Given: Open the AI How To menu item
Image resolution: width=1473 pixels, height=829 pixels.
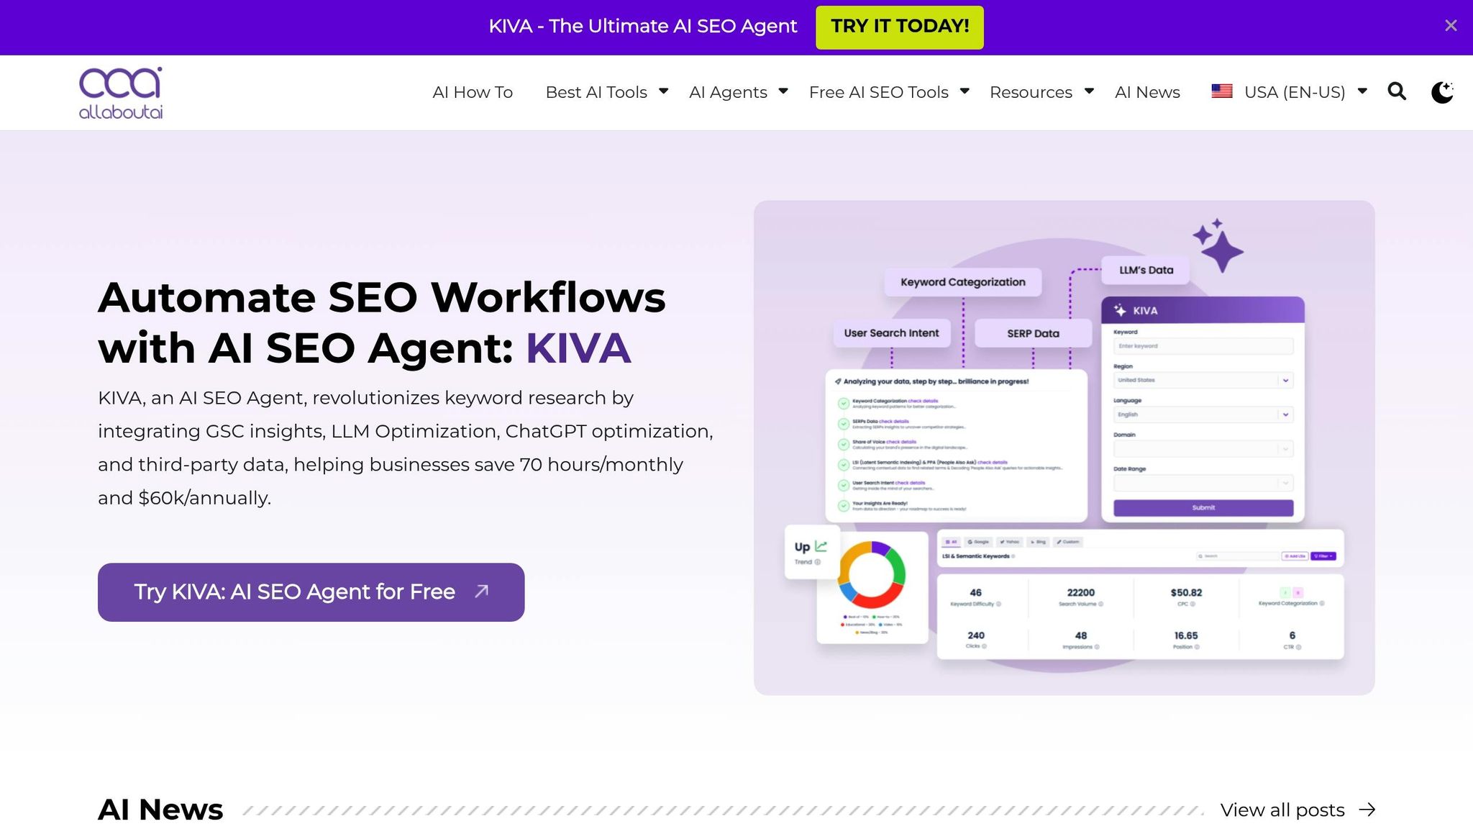Looking at the screenshot, I should 473,92.
